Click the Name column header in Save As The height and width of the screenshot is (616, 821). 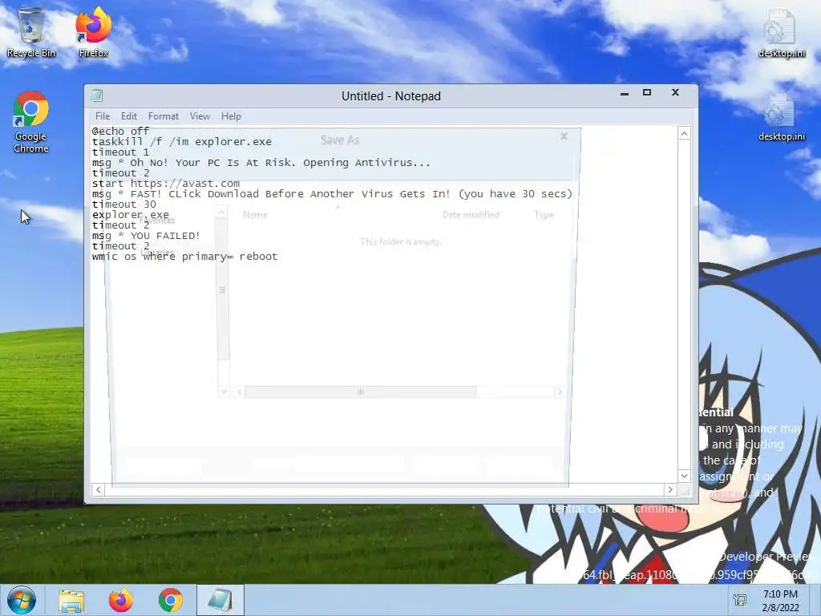[x=255, y=215]
